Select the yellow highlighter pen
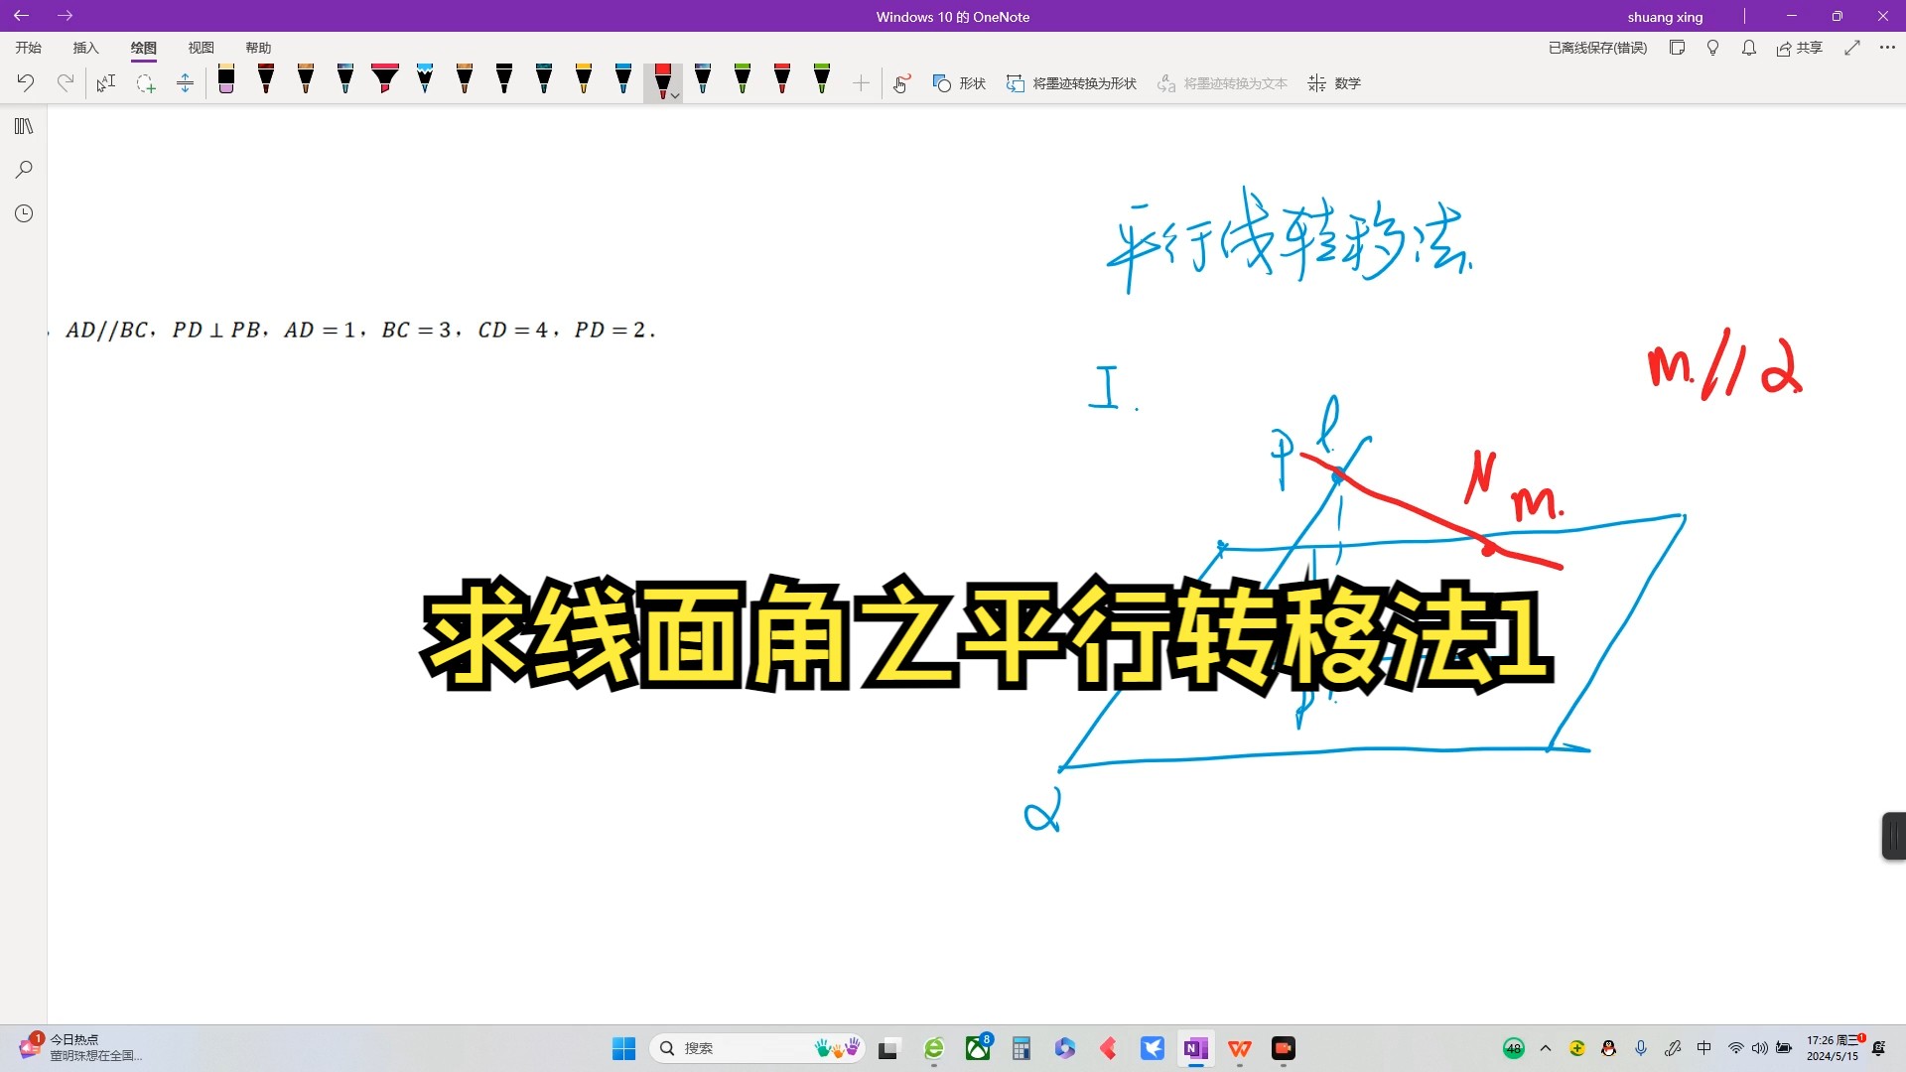Image resolution: width=1906 pixels, height=1072 pixels. [584, 83]
